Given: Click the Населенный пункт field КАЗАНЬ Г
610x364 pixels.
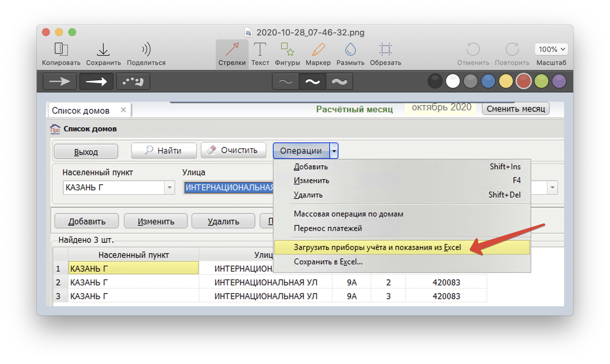Looking at the screenshot, I should click(114, 188).
